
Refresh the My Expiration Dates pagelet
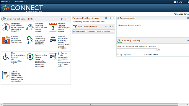coord(106,26)
